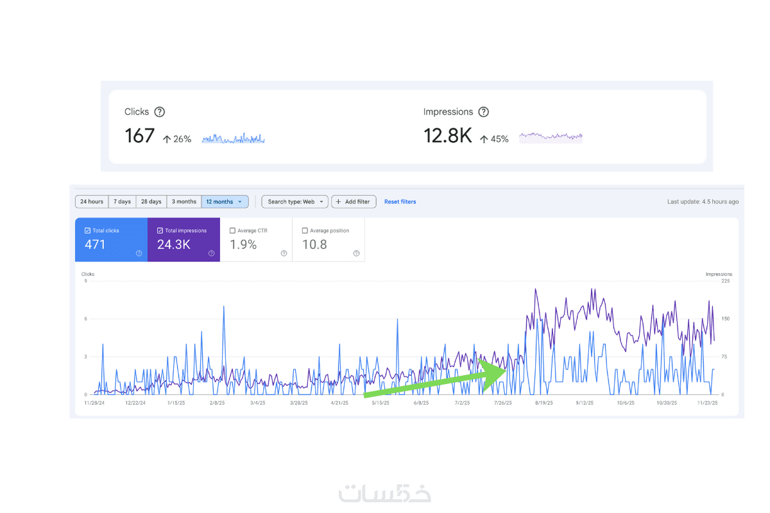Open the Search type: Web dropdown
770x513 pixels.
click(295, 201)
